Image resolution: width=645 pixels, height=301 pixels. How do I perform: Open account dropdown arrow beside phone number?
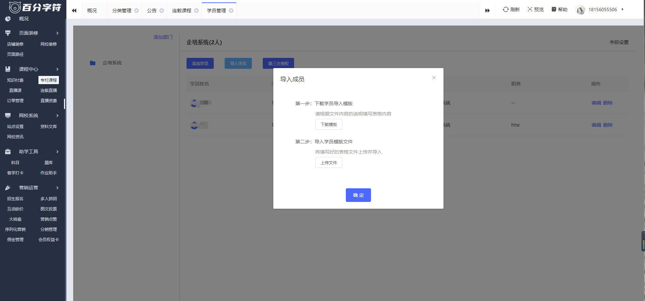click(x=623, y=10)
